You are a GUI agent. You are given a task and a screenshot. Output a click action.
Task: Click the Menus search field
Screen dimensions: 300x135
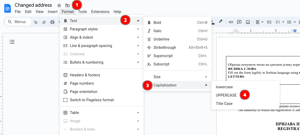(x=18, y=22)
